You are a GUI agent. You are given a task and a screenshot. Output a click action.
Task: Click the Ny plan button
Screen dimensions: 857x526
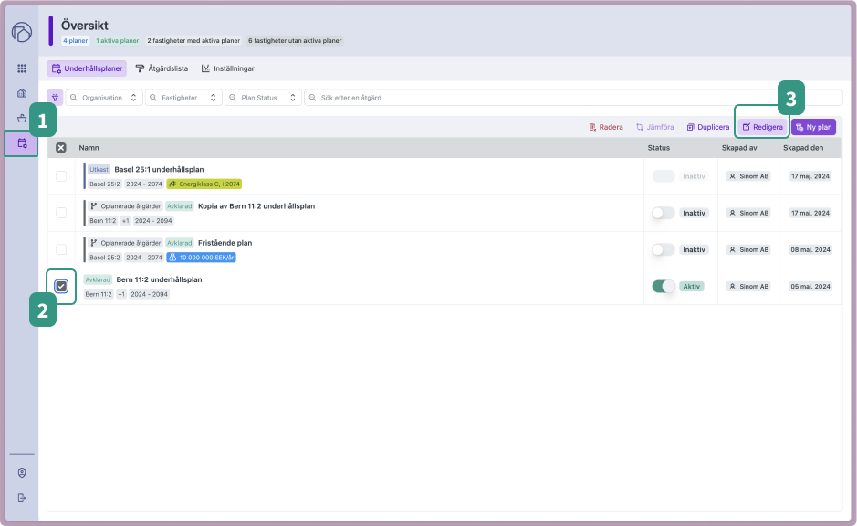(x=813, y=127)
